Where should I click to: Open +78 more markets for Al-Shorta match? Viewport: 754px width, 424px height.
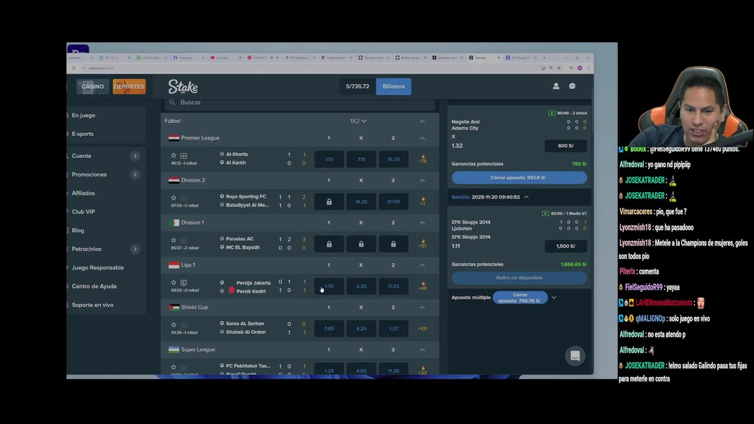[422, 159]
